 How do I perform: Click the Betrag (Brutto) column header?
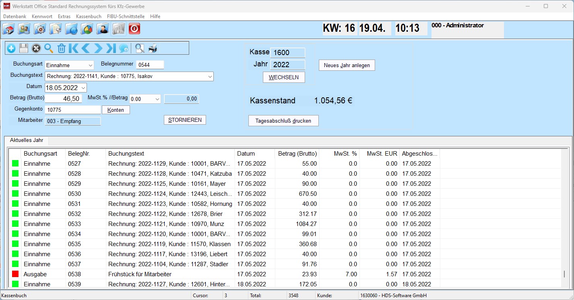point(297,154)
